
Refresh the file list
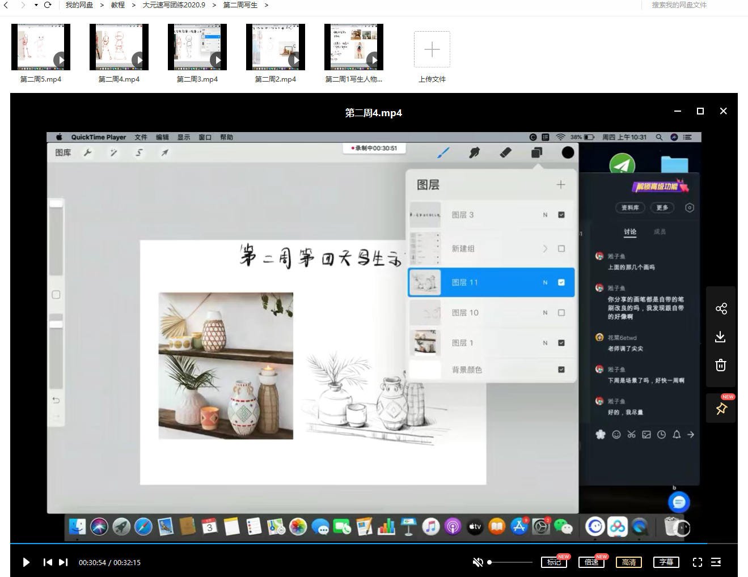(x=48, y=5)
